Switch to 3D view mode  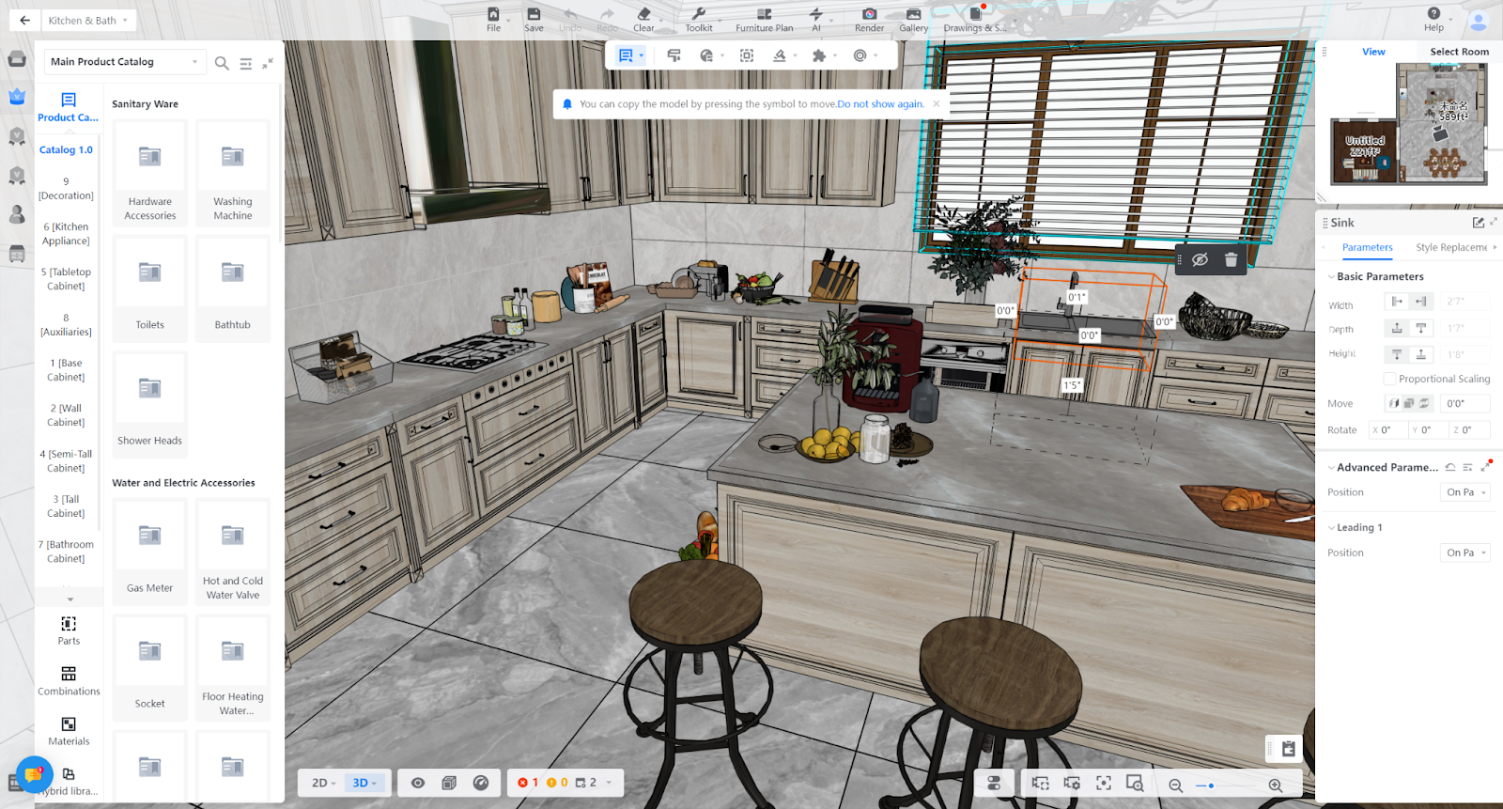(364, 783)
